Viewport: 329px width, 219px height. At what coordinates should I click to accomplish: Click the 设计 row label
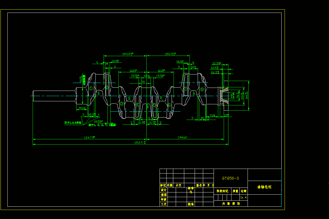click(x=163, y=190)
